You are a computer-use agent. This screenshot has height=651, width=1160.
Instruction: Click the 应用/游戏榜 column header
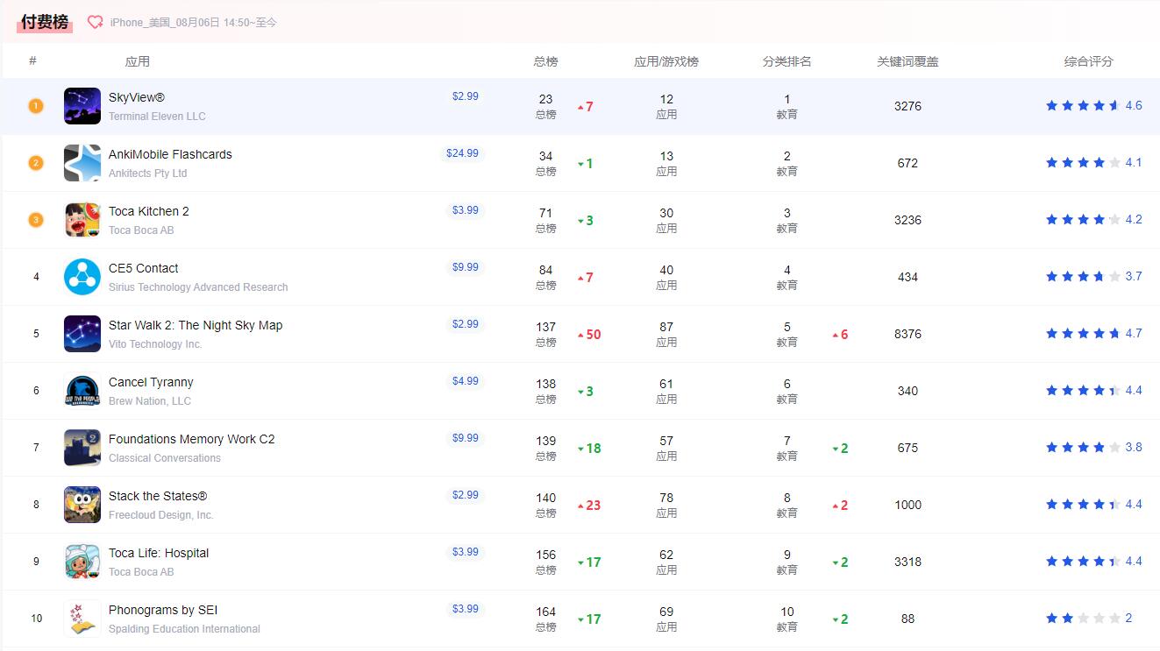tap(666, 61)
